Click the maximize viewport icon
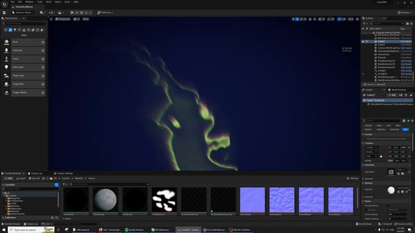 [357, 19]
